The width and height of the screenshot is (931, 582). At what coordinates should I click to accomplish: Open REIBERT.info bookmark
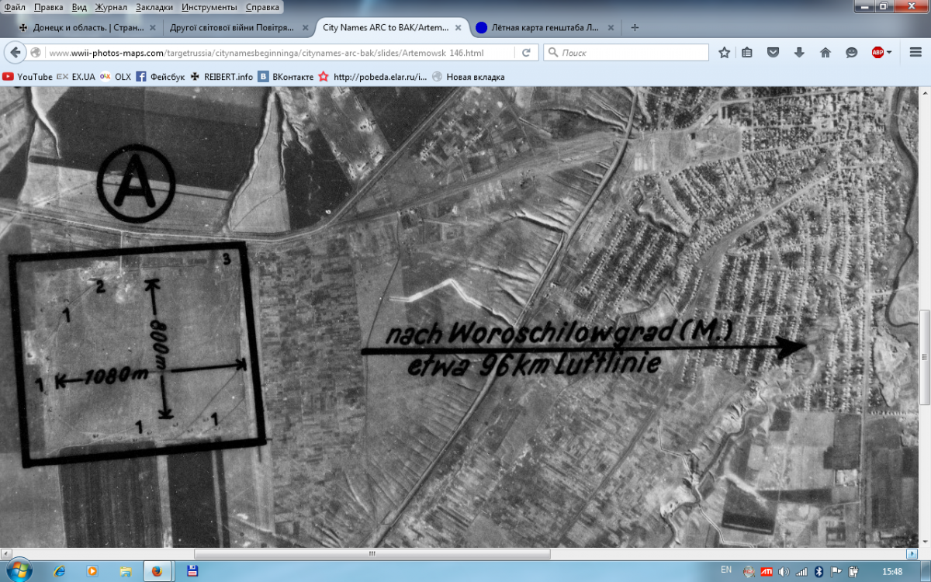tap(222, 77)
